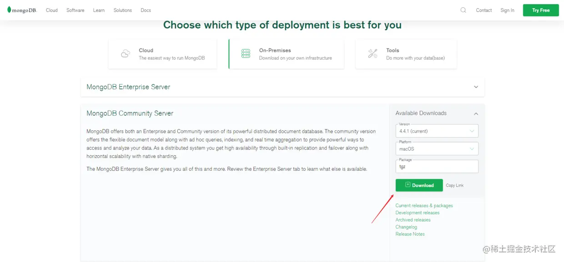Image resolution: width=564 pixels, height=262 pixels.
Task: Click the Copy Link text
Action: click(x=454, y=185)
